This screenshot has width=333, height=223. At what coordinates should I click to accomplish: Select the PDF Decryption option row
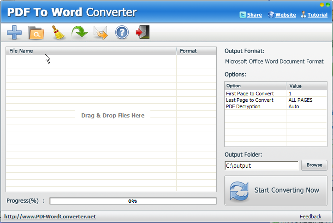276,106
